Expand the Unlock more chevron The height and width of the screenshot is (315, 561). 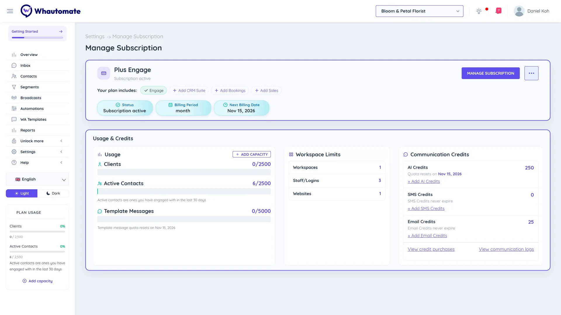tap(61, 141)
